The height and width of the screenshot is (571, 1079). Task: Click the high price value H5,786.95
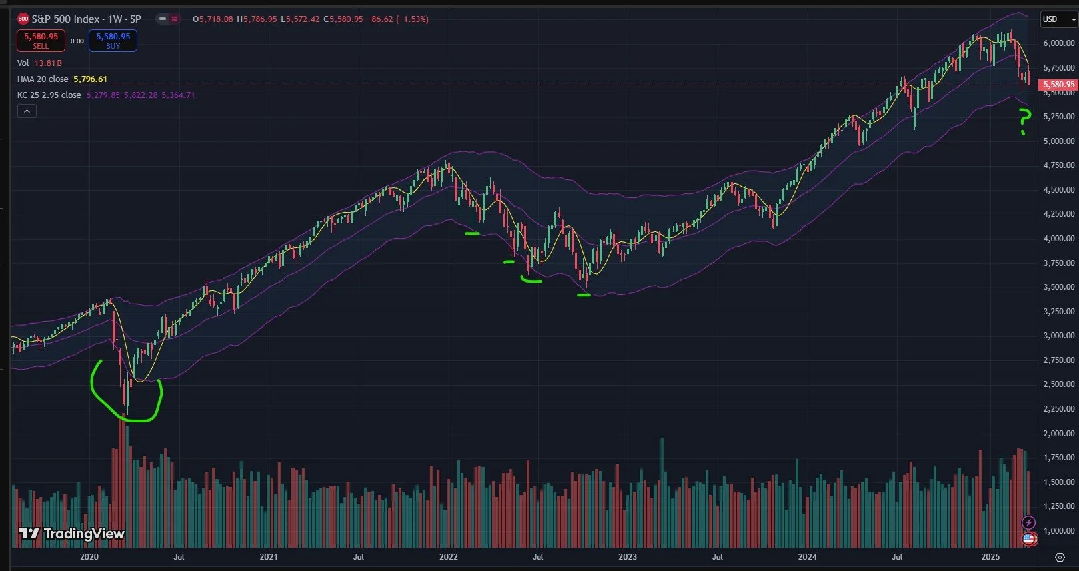coord(257,19)
